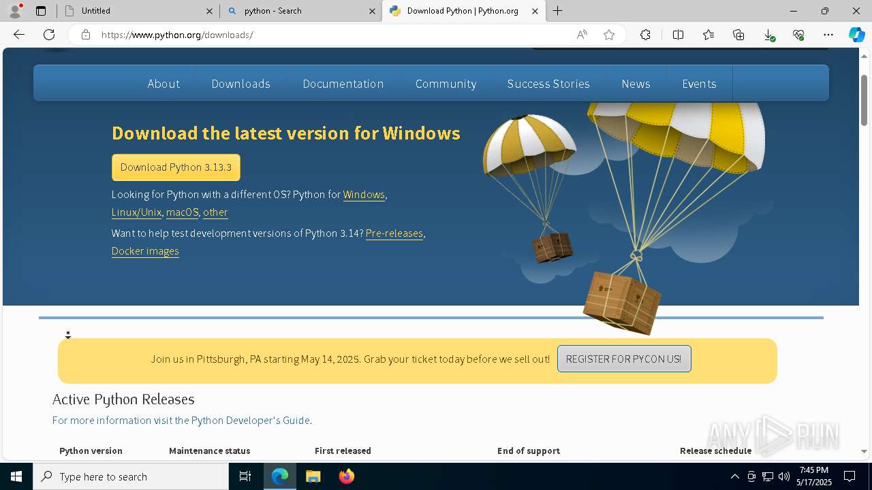Close the Untitled tab
Screen dimensions: 872x490
click(x=210, y=11)
